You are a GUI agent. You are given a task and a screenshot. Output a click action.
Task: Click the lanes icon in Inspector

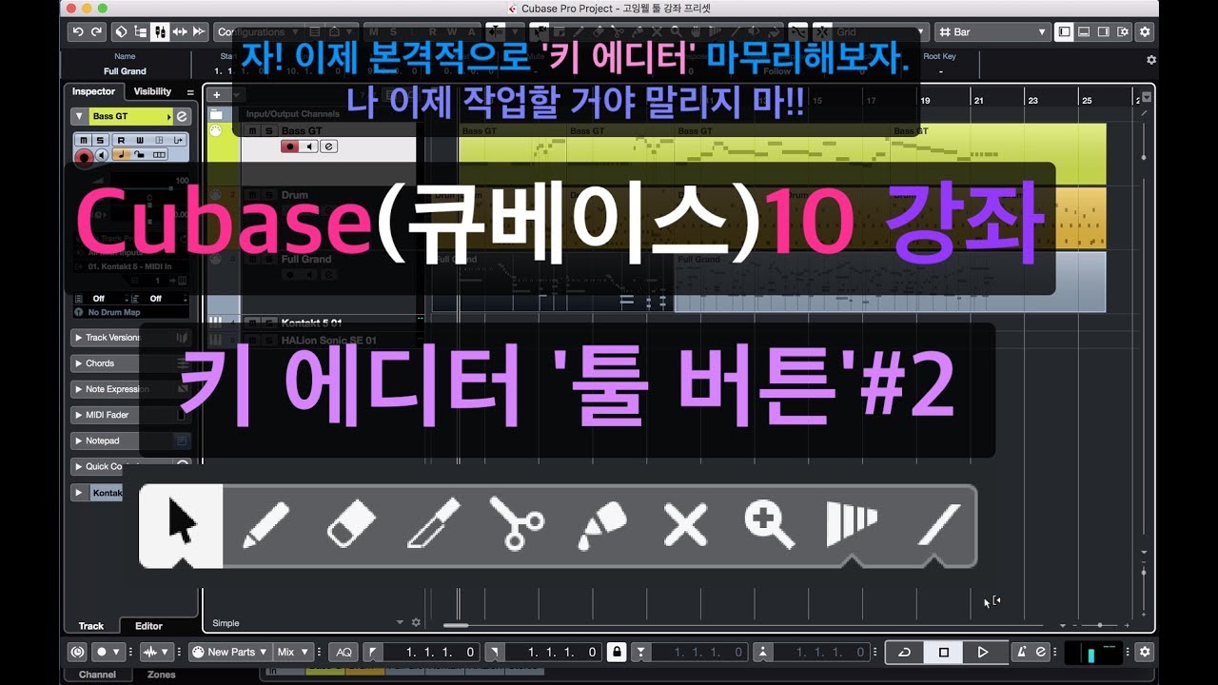point(159,155)
